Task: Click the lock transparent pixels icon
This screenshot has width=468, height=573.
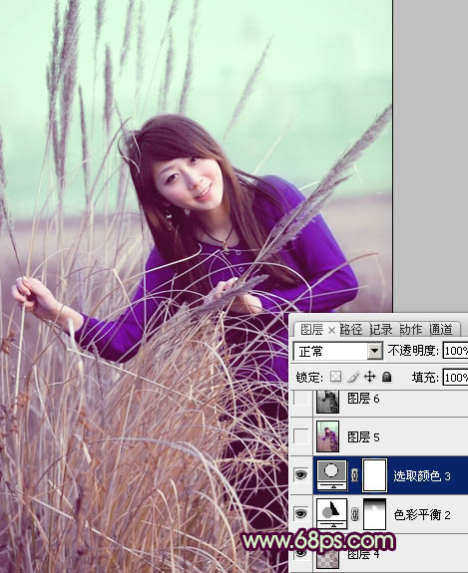Action: pos(335,377)
